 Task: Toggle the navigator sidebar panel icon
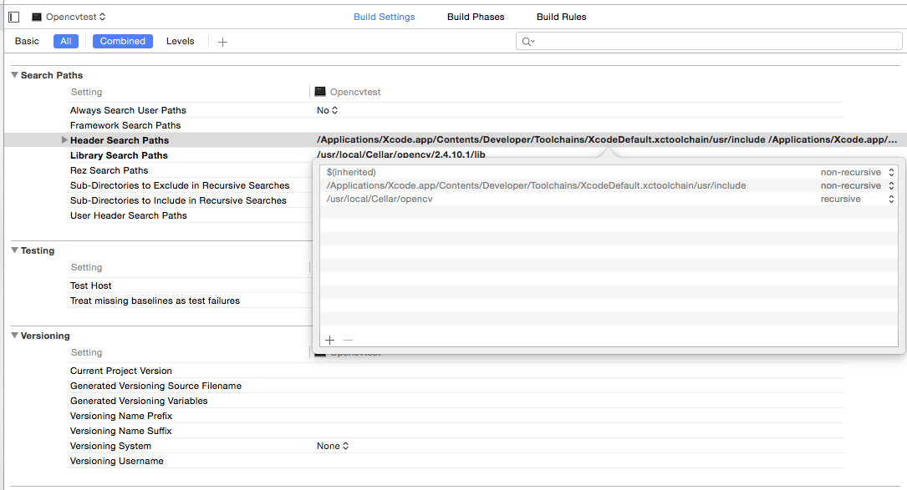pos(14,18)
